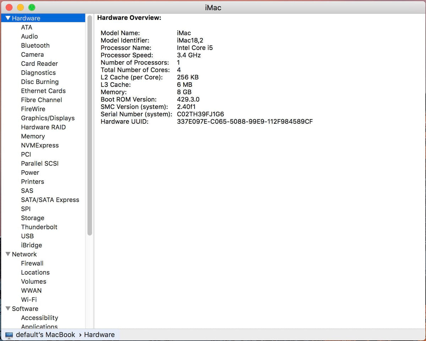Select the Memory category
The image size is (426, 341).
(x=33, y=136)
